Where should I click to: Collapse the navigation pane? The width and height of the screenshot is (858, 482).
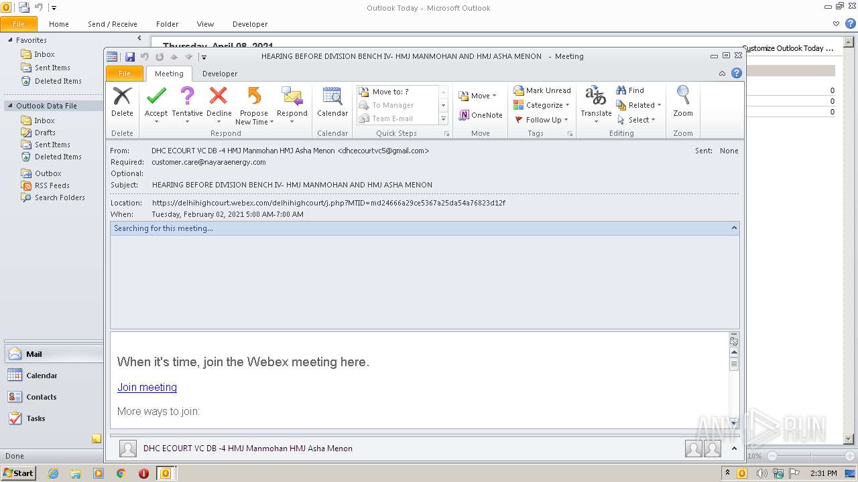[139, 39]
